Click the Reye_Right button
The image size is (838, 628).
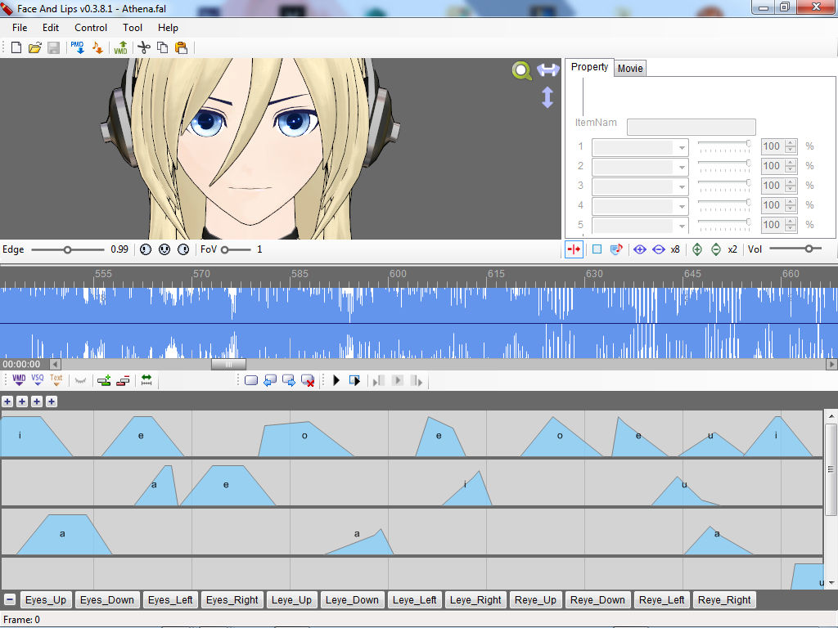pos(724,600)
